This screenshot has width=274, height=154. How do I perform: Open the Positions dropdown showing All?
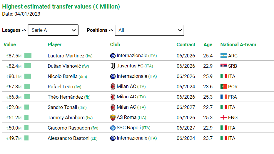tap(149, 30)
